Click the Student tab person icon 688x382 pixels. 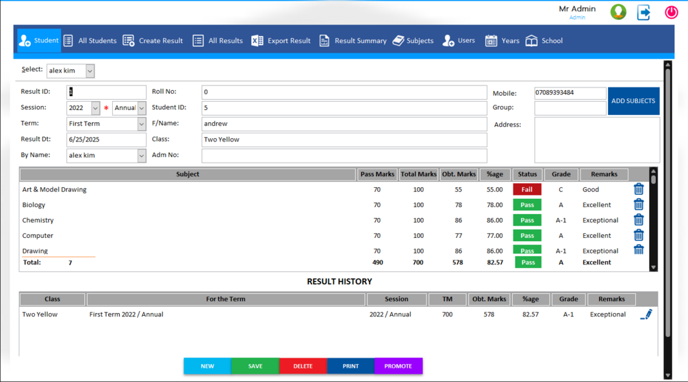(25, 41)
